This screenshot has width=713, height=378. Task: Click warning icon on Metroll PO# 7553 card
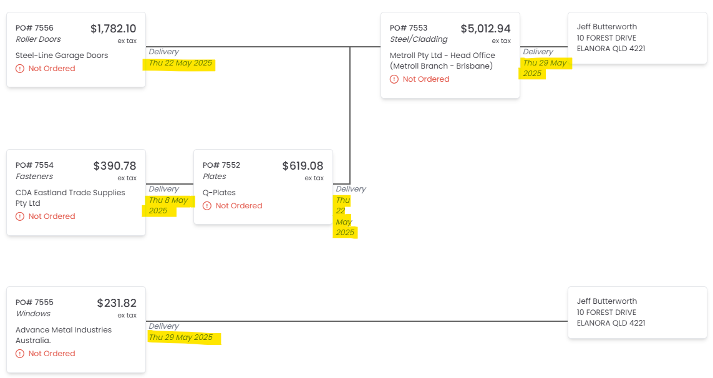[394, 79]
